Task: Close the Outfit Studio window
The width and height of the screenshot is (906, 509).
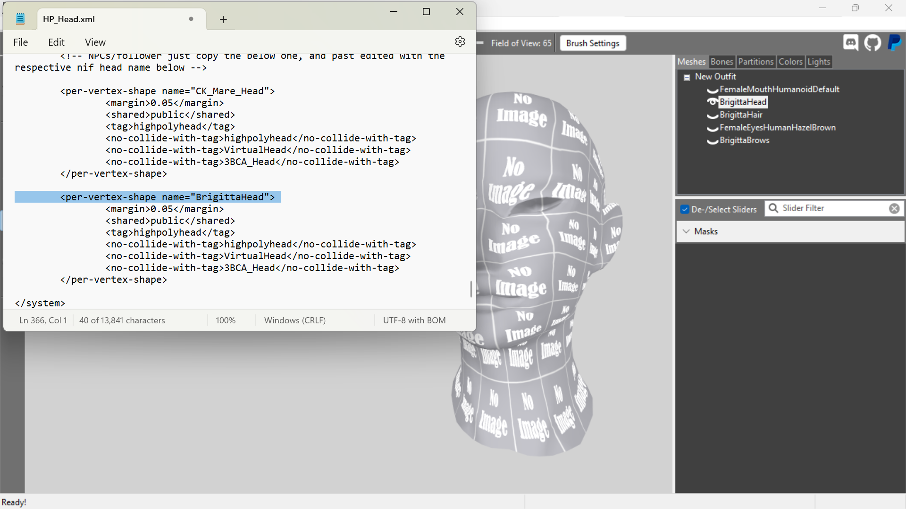Action: pos(889,8)
